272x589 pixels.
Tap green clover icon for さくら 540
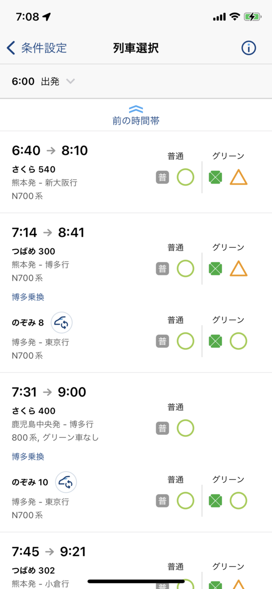(x=215, y=177)
